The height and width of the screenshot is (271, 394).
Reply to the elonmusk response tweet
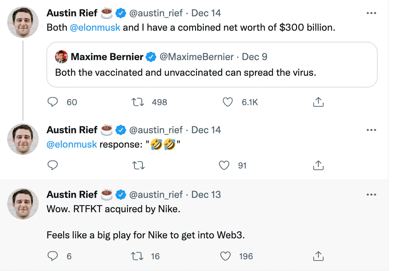tap(53, 166)
